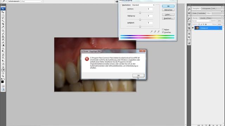The height and width of the screenshot is (126, 225).
Task: Select the Hand tool
Action: coord(3,73)
